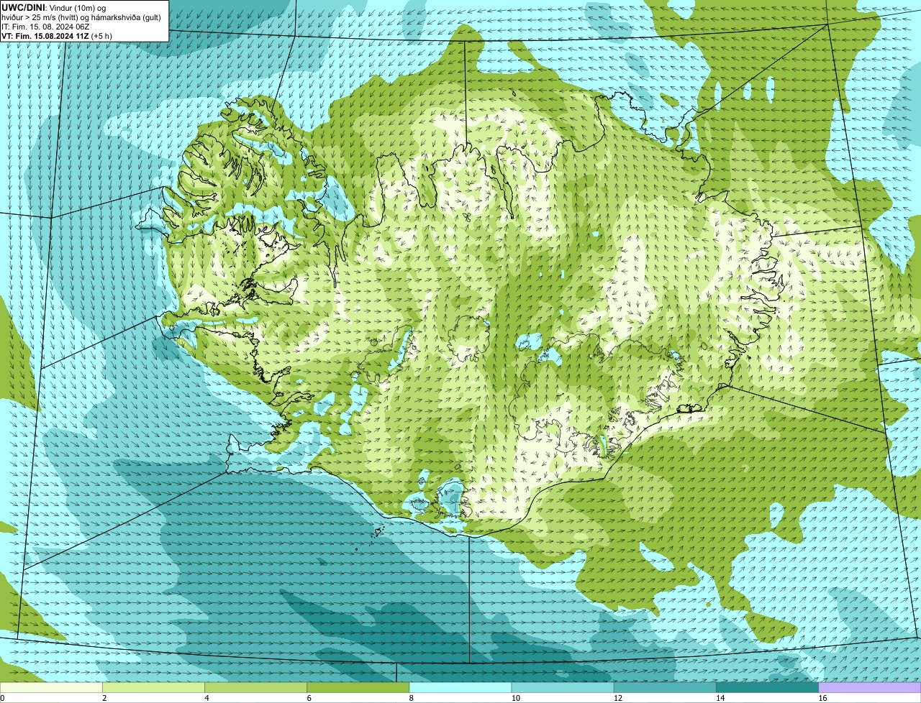The width and height of the screenshot is (921, 703).
Task: Click the 12–14 m/s teal legend swatch
Action: click(x=665, y=688)
